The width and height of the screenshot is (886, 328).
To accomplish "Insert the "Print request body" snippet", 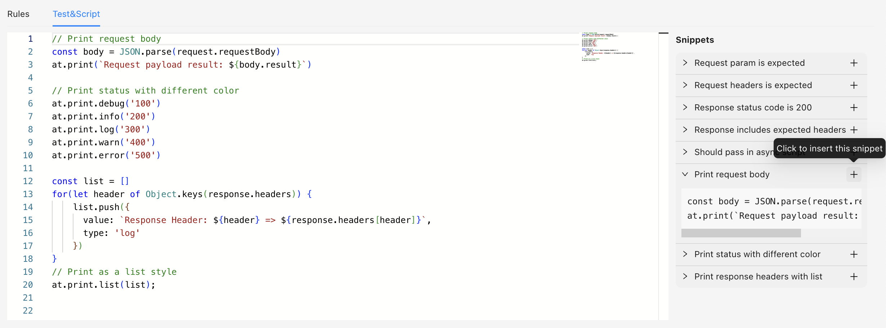I will click(854, 174).
